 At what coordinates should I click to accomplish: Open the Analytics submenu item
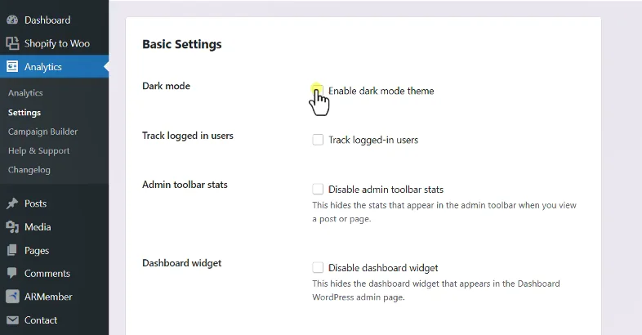click(x=25, y=93)
